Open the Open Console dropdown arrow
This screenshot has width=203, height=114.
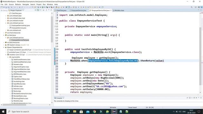pos(196,98)
